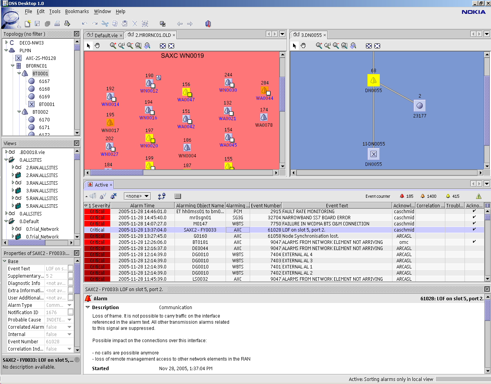The height and width of the screenshot is (384, 491).
Task: Click Zoom to area icon in MR0RNC01 view
Action: (x=138, y=46)
